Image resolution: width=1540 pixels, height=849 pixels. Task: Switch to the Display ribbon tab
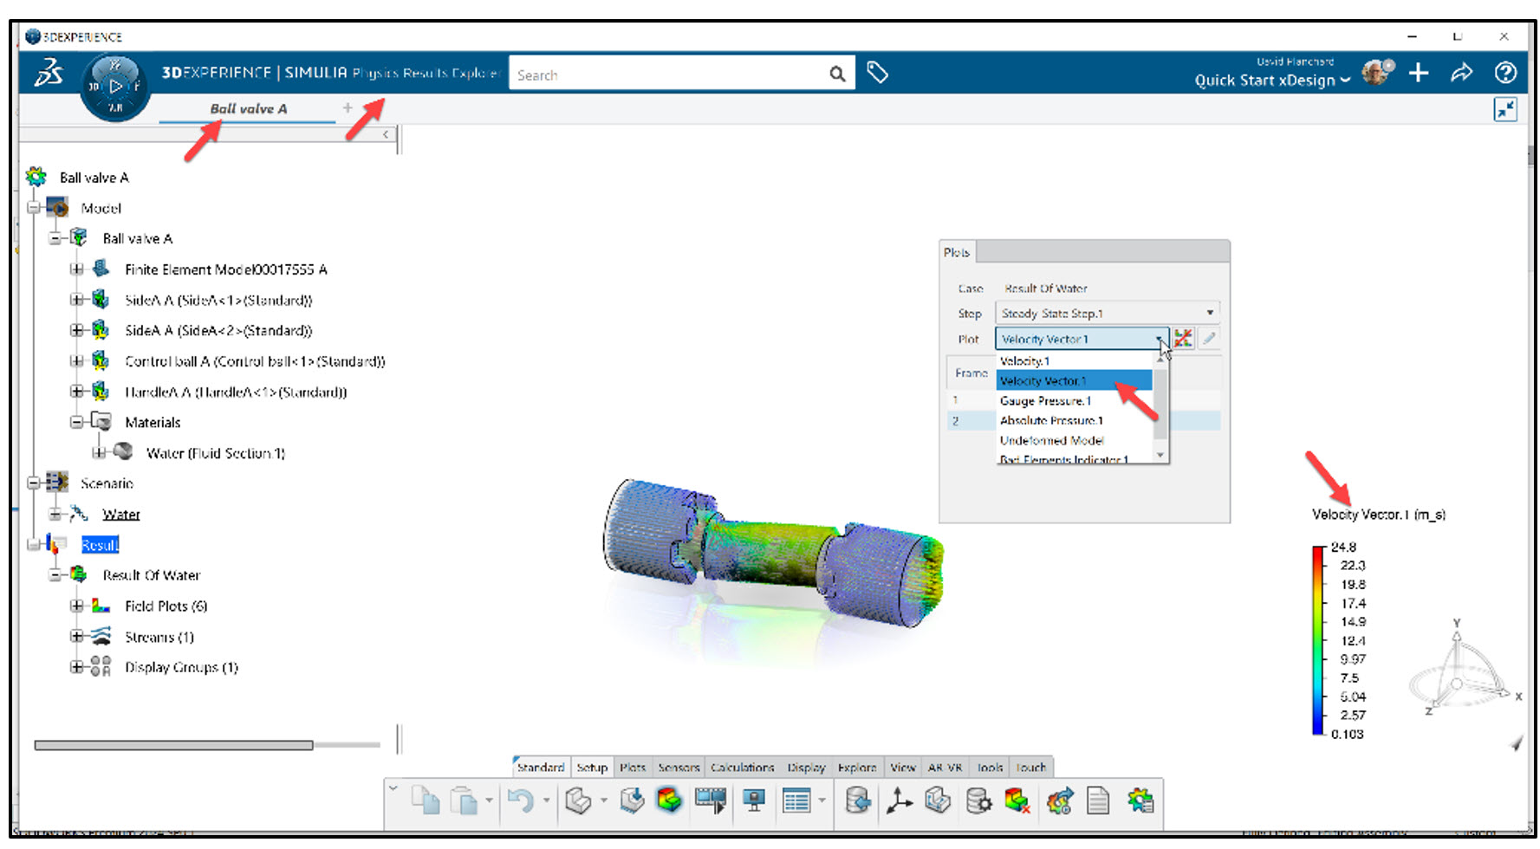(805, 768)
